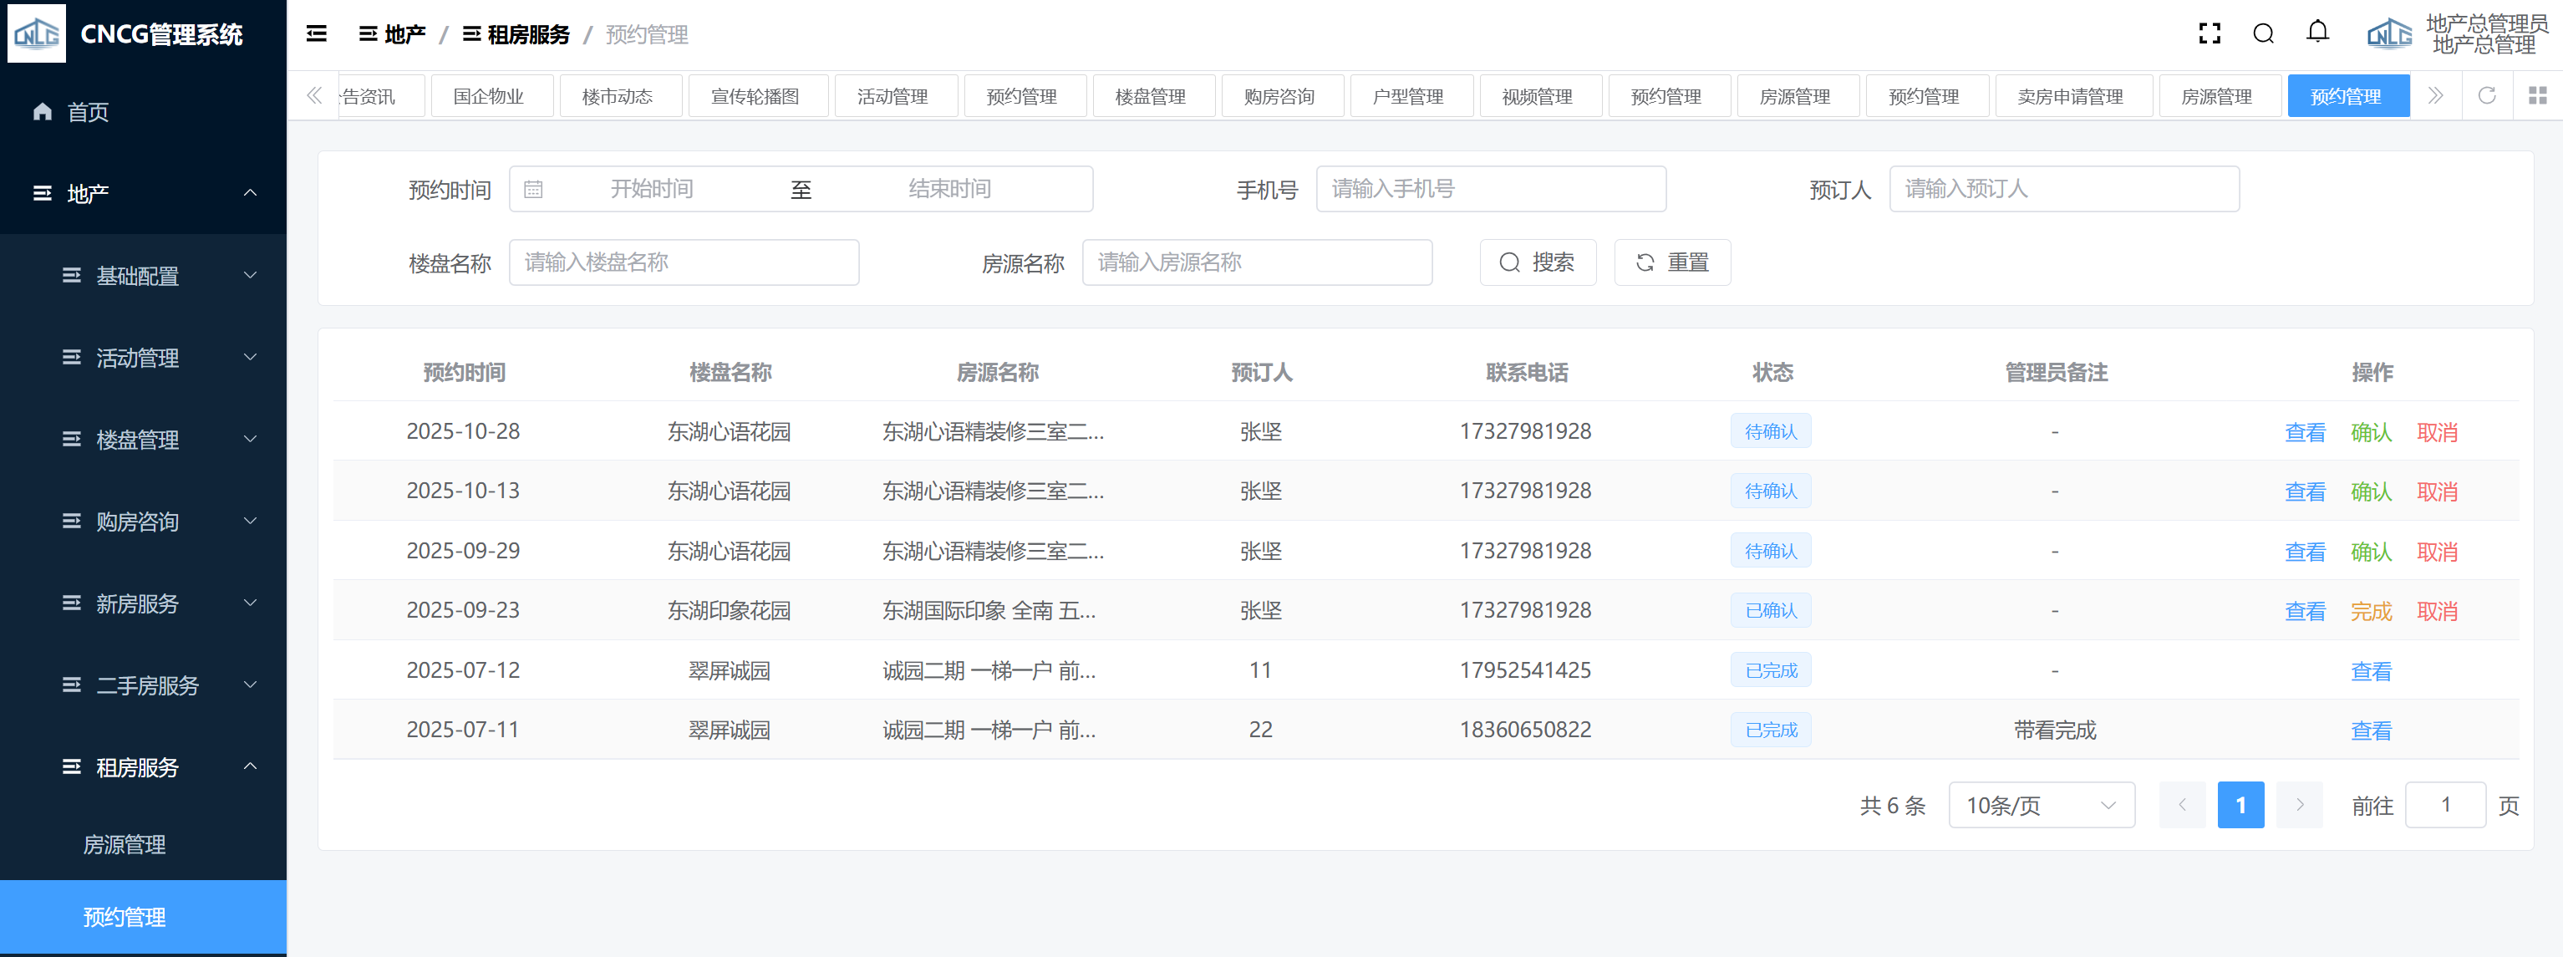Open 房源管理 in the sidebar

125,845
